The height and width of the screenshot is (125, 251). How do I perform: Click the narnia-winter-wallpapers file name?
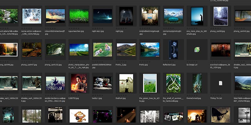tap(31, 33)
